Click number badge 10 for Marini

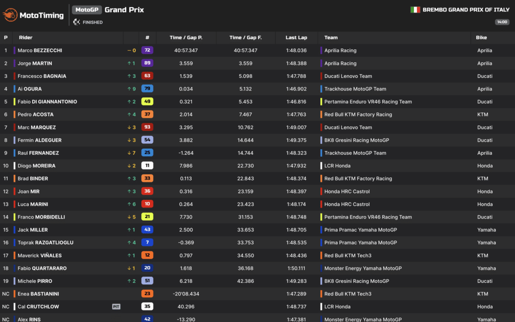click(147, 204)
